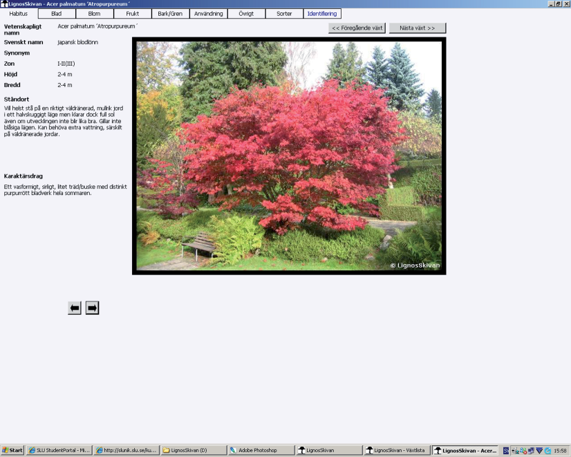This screenshot has width=571, height=457.
Task: Click the network connection tray icon
Action: point(531,451)
